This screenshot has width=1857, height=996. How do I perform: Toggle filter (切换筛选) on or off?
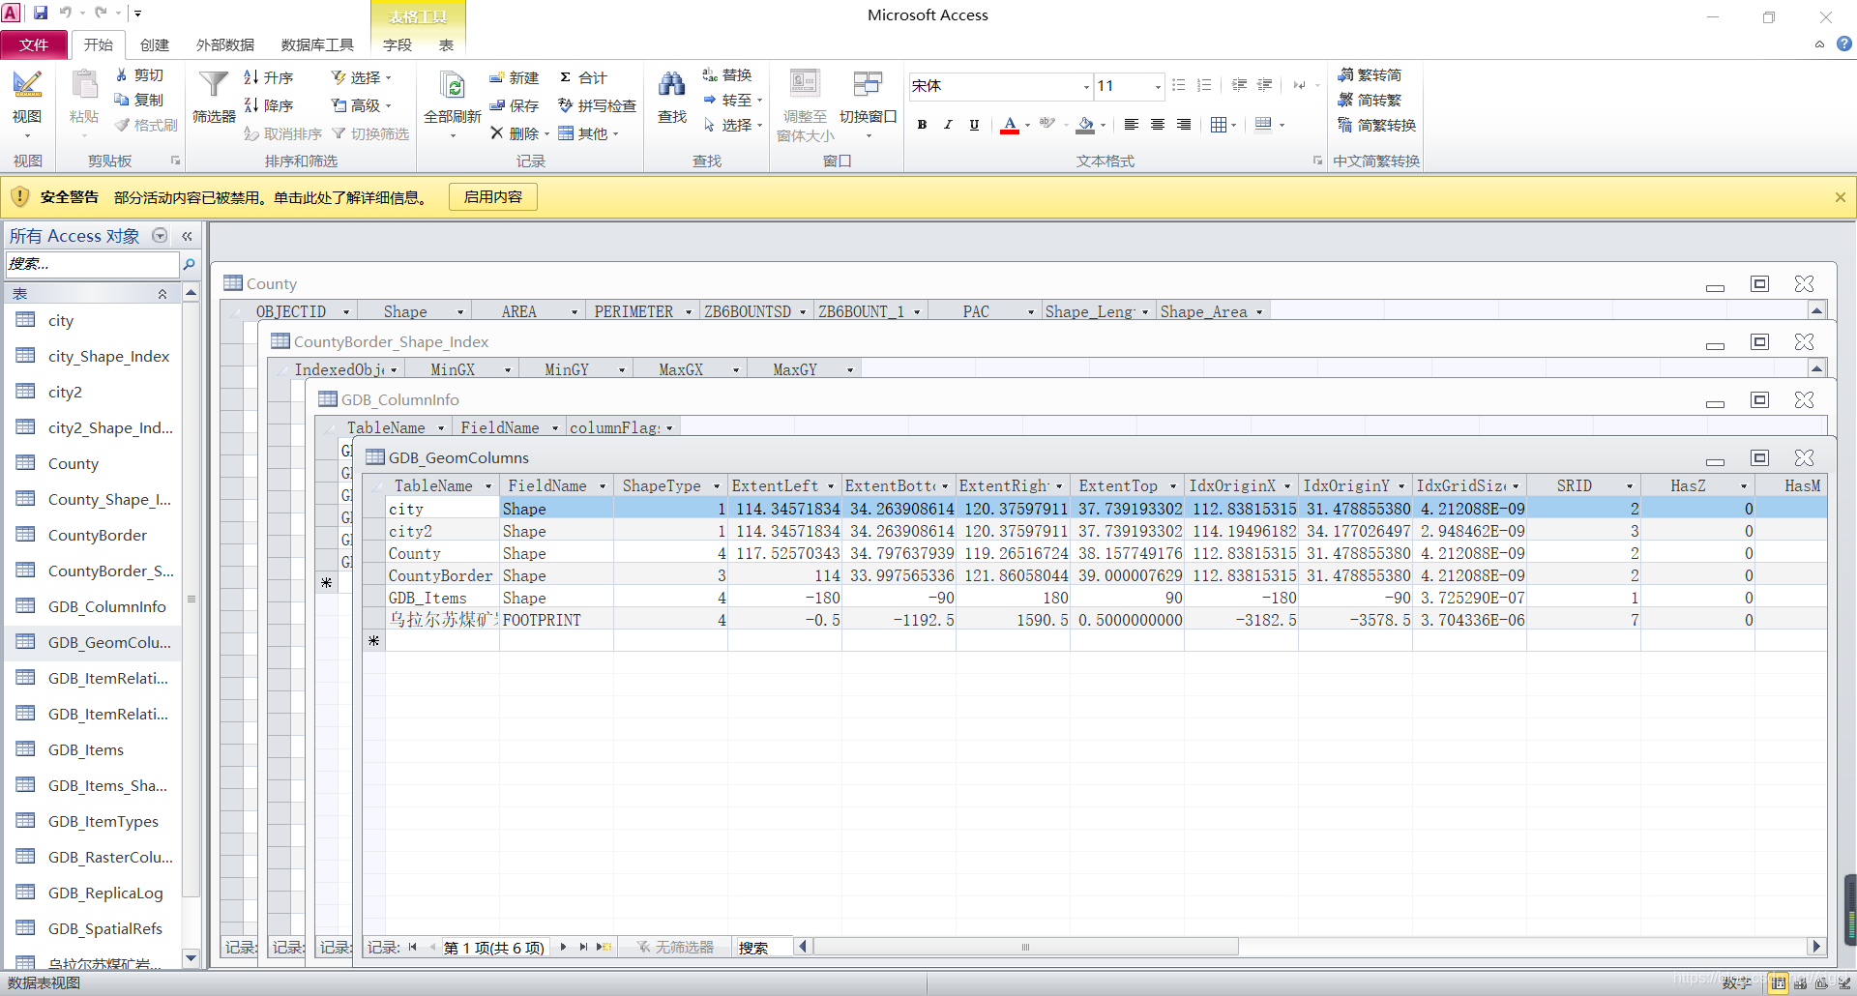pos(370,133)
